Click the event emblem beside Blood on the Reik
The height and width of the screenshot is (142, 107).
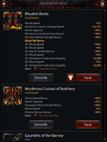(x=35, y=115)
